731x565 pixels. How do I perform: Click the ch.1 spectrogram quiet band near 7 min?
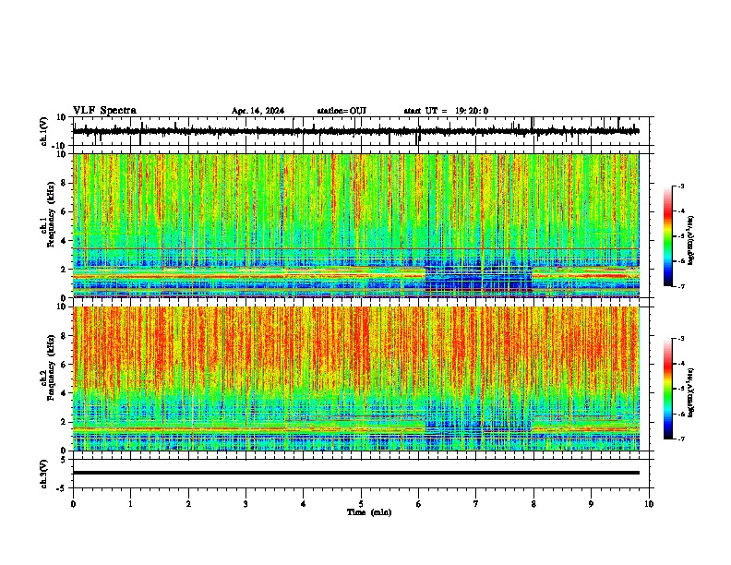point(478,280)
